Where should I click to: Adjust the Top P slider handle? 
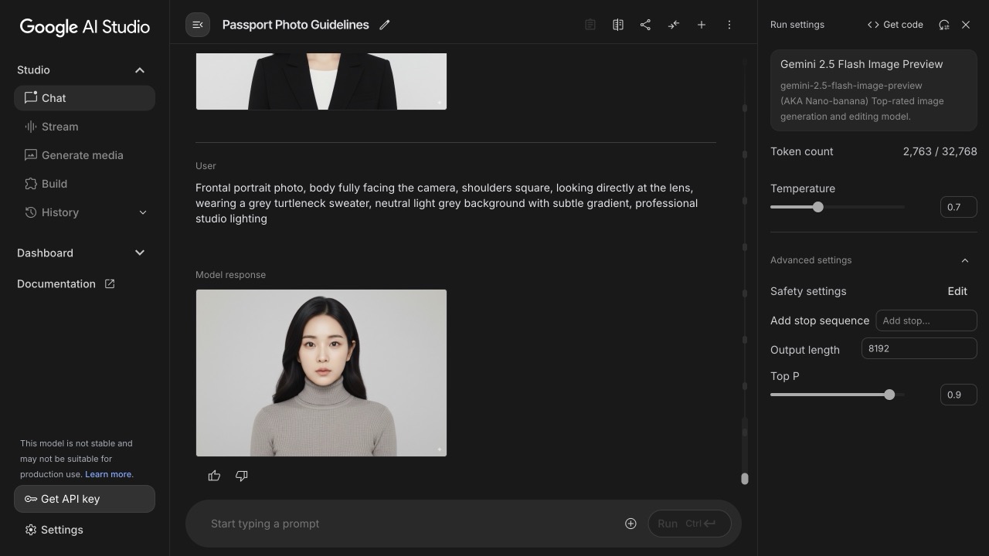(889, 395)
